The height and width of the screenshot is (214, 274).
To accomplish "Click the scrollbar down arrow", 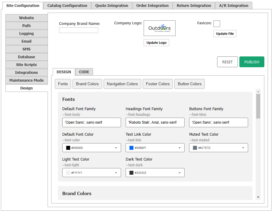I will tap(258, 197).
